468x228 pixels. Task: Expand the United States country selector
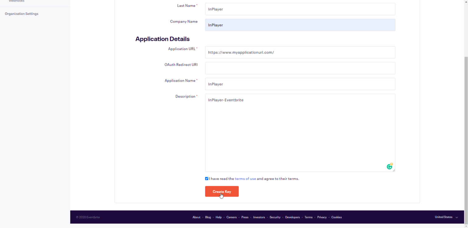point(444,217)
